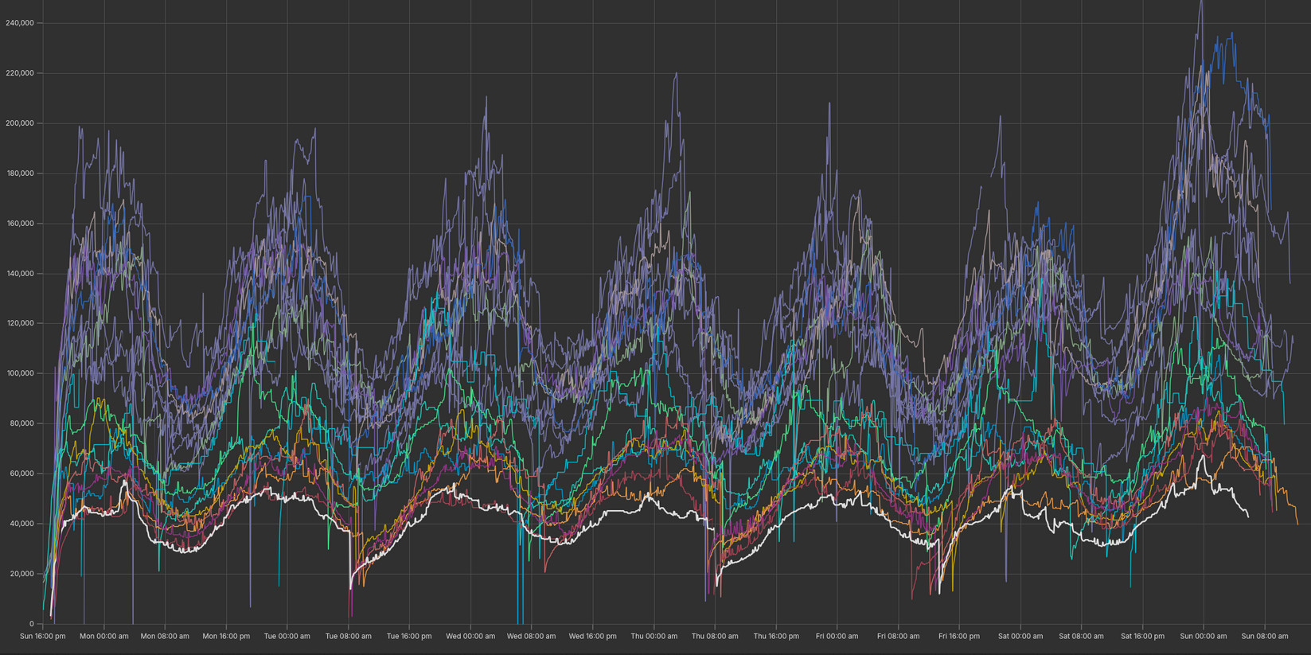
Task: Click the 120,000 y-axis label
Action: [19, 323]
